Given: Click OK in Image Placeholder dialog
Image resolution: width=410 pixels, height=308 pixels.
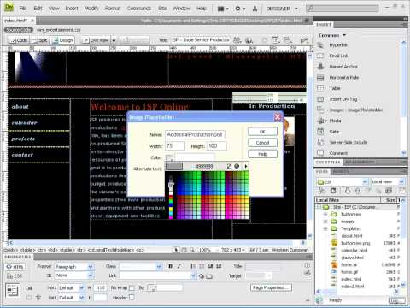Looking at the screenshot, I should [x=262, y=132].
